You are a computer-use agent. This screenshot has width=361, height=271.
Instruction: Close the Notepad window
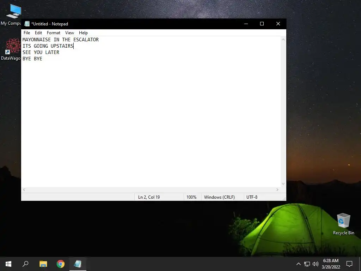278,24
